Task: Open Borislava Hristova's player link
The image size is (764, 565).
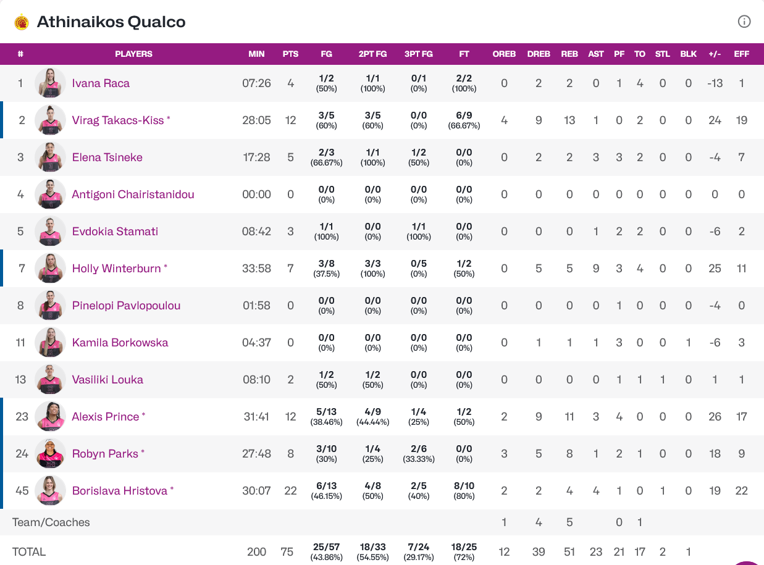Action: pyautogui.click(x=120, y=491)
